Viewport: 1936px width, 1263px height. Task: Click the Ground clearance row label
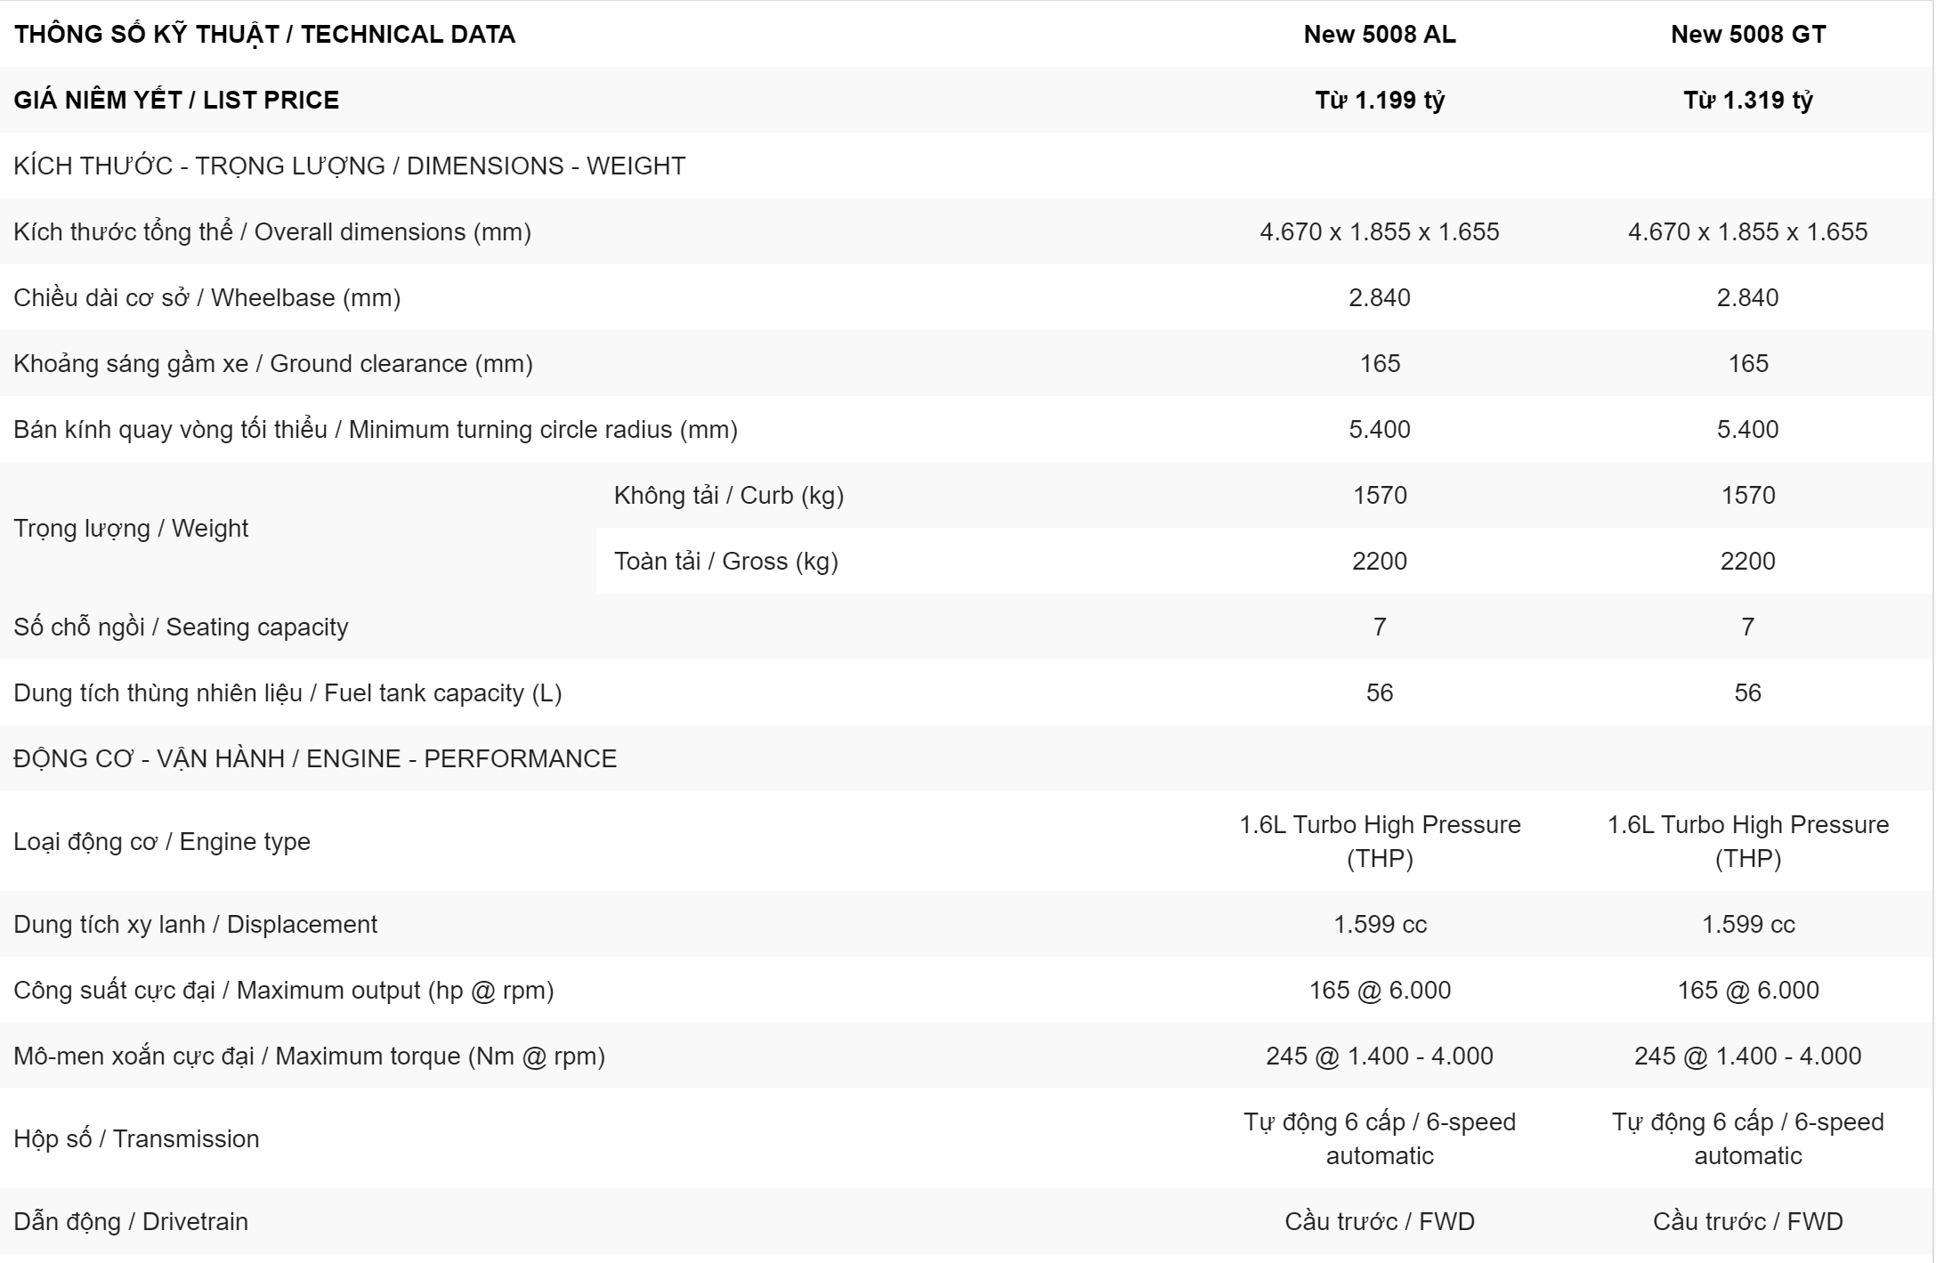(272, 363)
